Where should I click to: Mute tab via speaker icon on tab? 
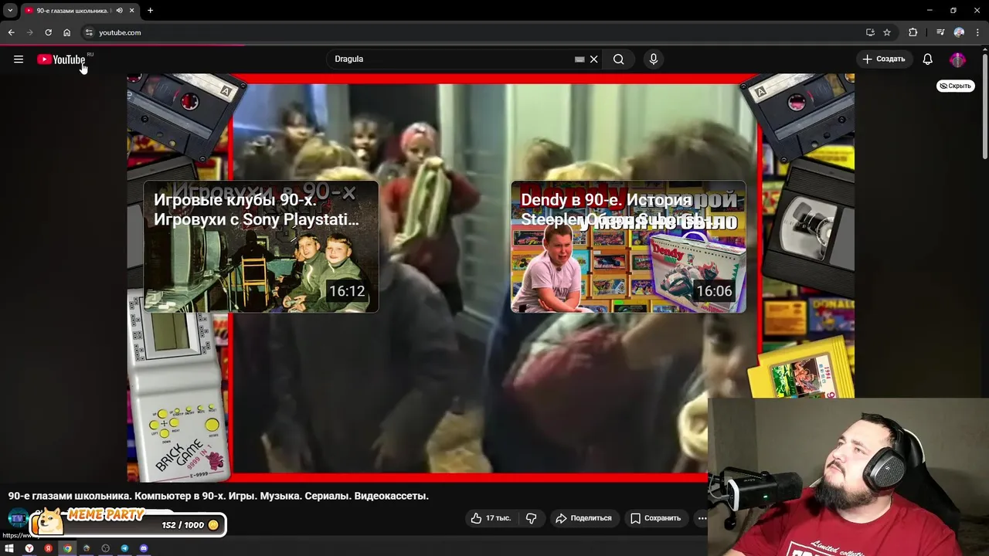pyautogui.click(x=119, y=10)
